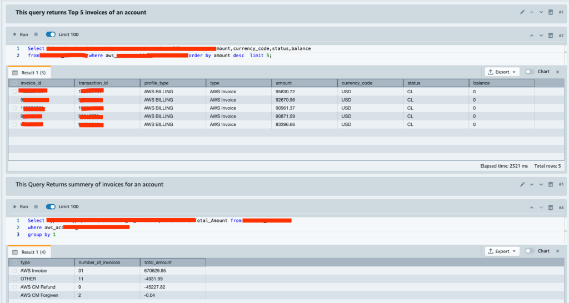Move the 'Top 5 invoices' markdown cell up
The height and width of the screenshot is (303, 569).
(x=532, y=12)
